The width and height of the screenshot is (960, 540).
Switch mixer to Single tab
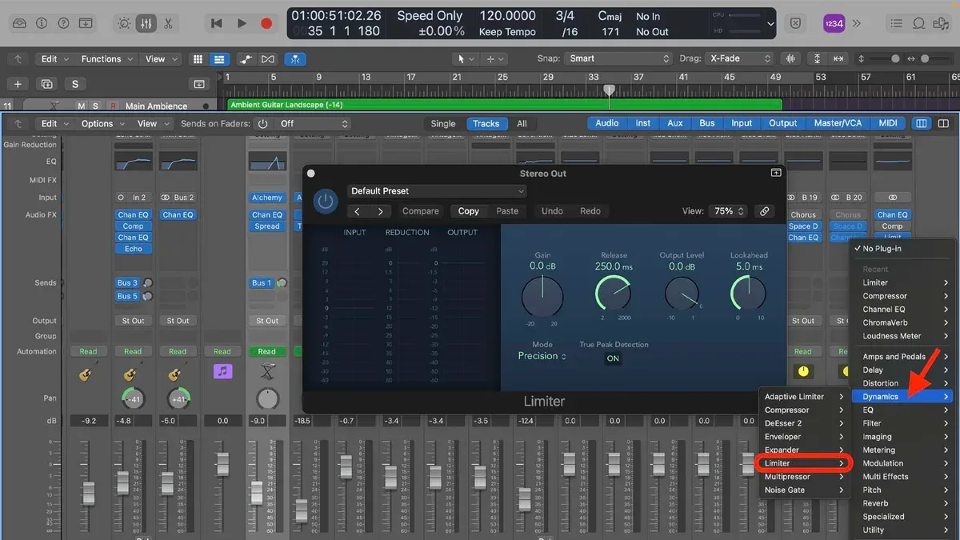(x=443, y=124)
